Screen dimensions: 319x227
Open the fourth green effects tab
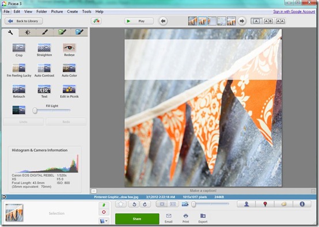click(x=62, y=32)
